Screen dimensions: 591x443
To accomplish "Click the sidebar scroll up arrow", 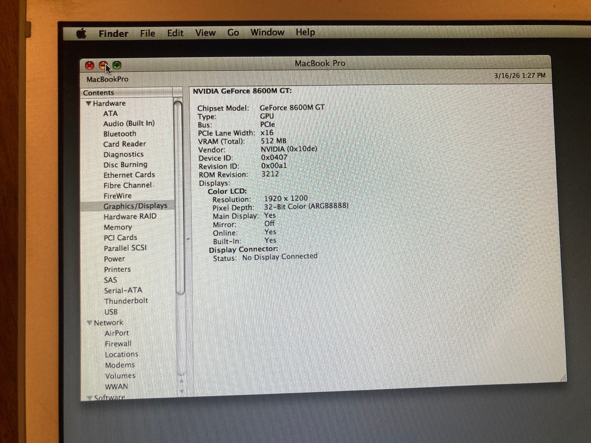I will coord(181,380).
